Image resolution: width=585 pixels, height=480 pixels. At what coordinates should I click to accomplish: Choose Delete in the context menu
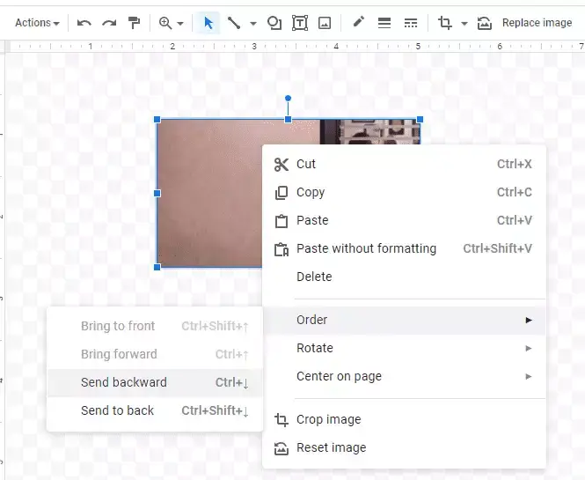click(x=404, y=277)
